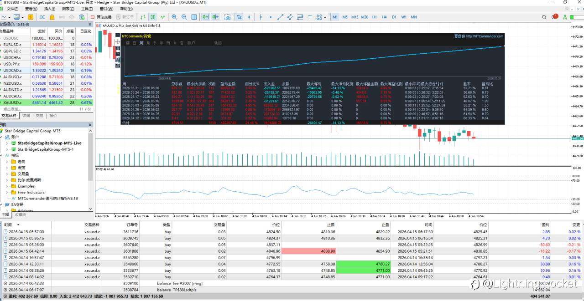Draw a horizontal line on chart
This screenshot has width=584, height=301.
271,17
